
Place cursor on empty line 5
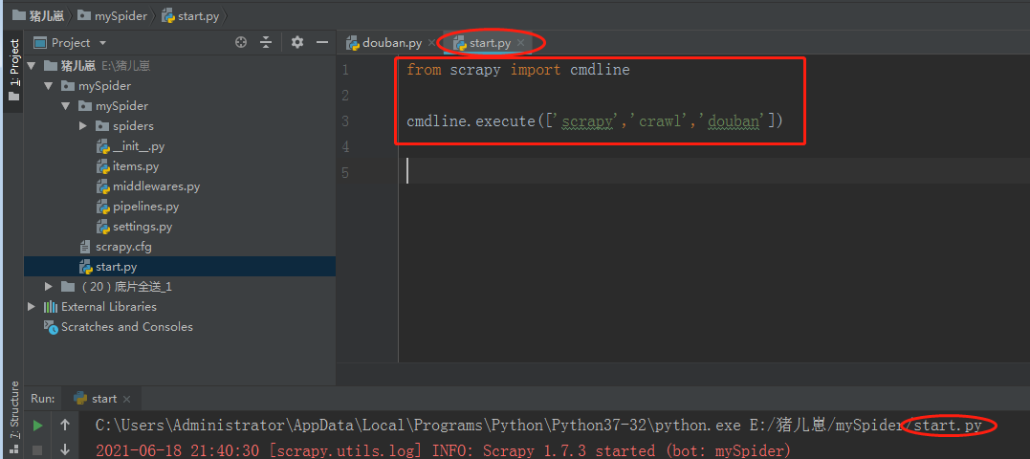pyautogui.click(x=714, y=172)
